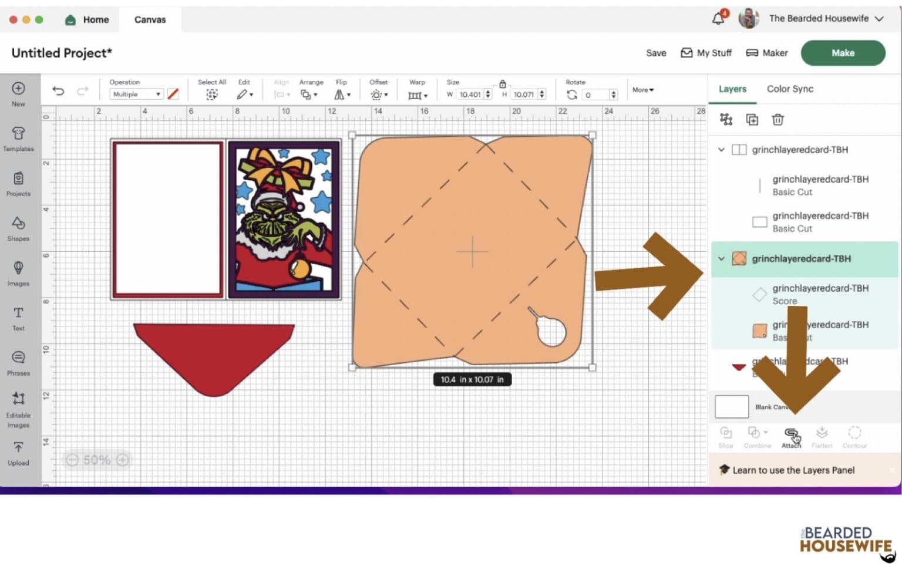Image resolution: width=902 pixels, height=573 pixels.
Task: Open notifications bell
Action: [718, 19]
